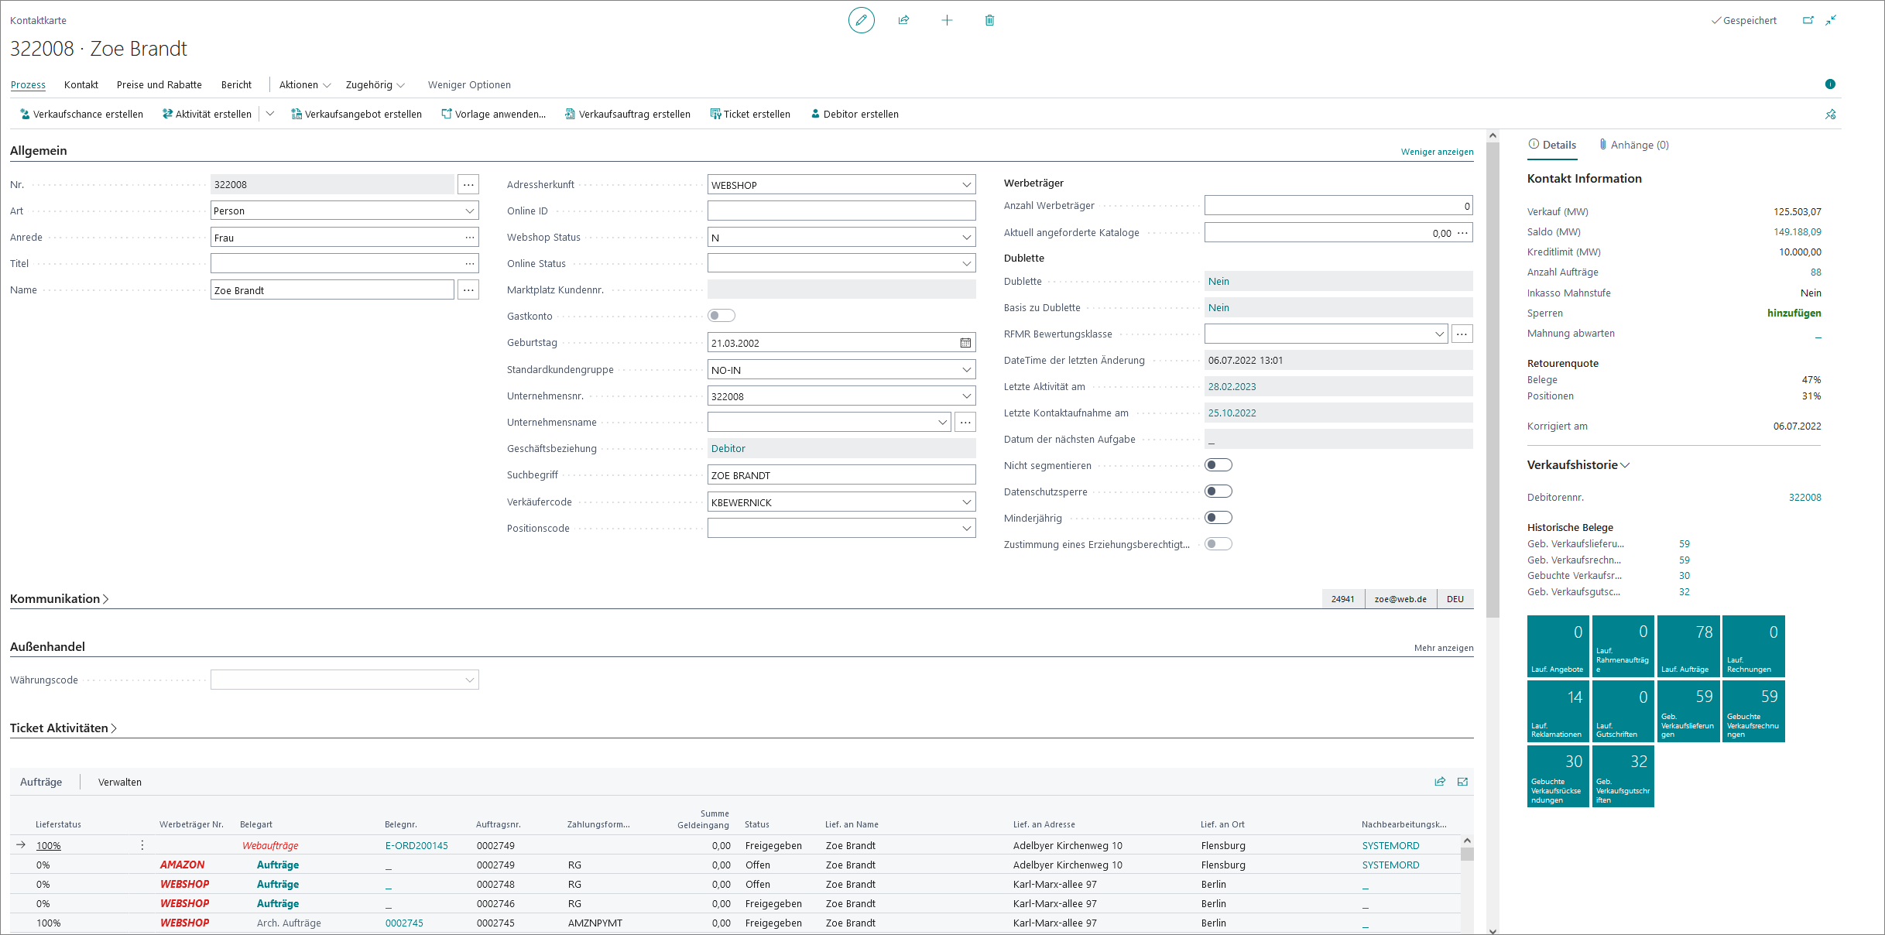Open the Aktionen menu
Screen dimensions: 1885x935
(x=305, y=85)
